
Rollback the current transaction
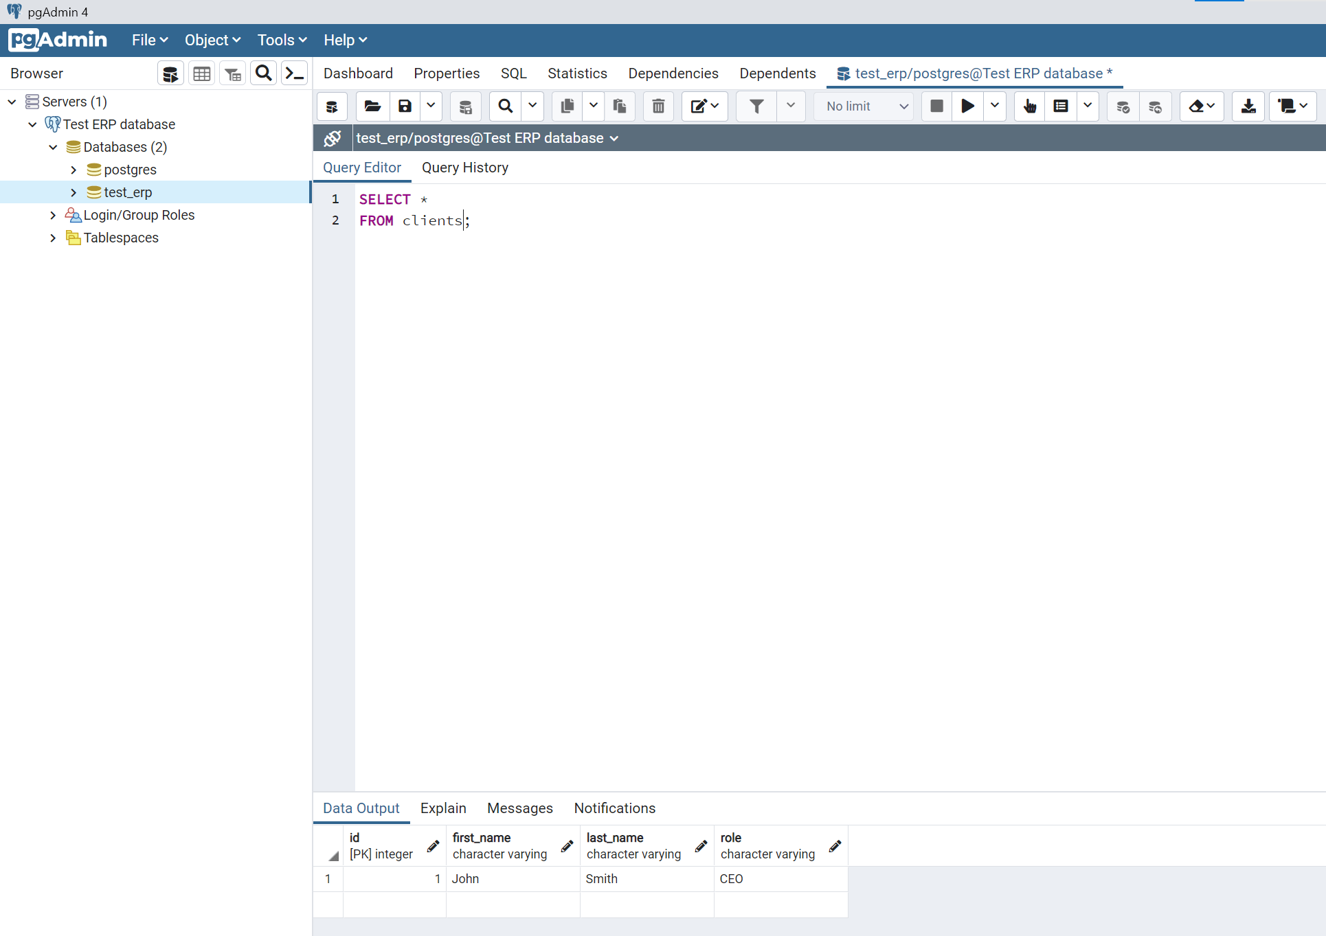[1156, 106]
